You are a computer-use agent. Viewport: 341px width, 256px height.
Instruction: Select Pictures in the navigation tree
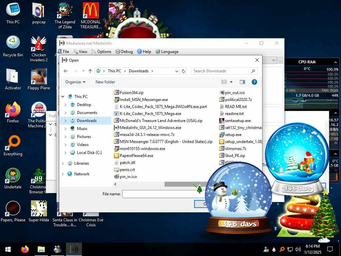tap(84, 137)
